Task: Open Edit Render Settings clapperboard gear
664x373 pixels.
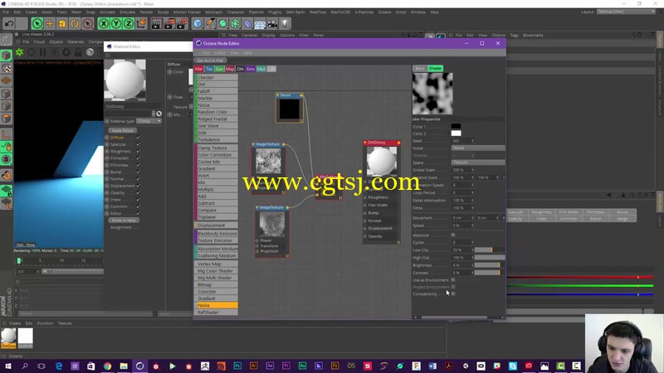Action: pos(182,24)
